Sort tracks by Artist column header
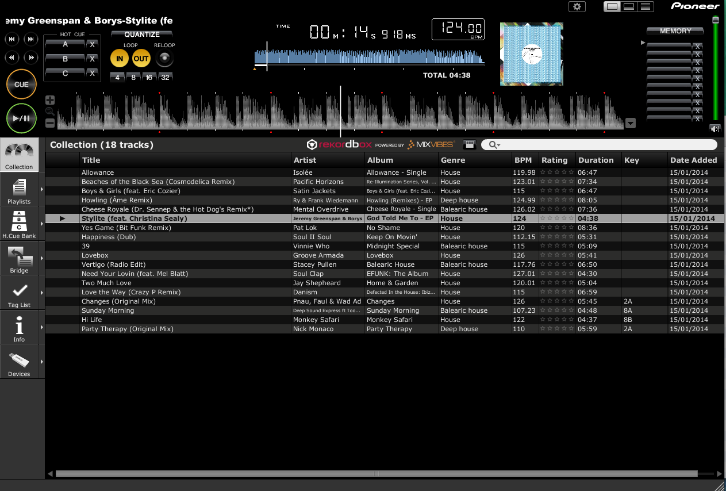 pyautogui.click(x=305, y=160)
